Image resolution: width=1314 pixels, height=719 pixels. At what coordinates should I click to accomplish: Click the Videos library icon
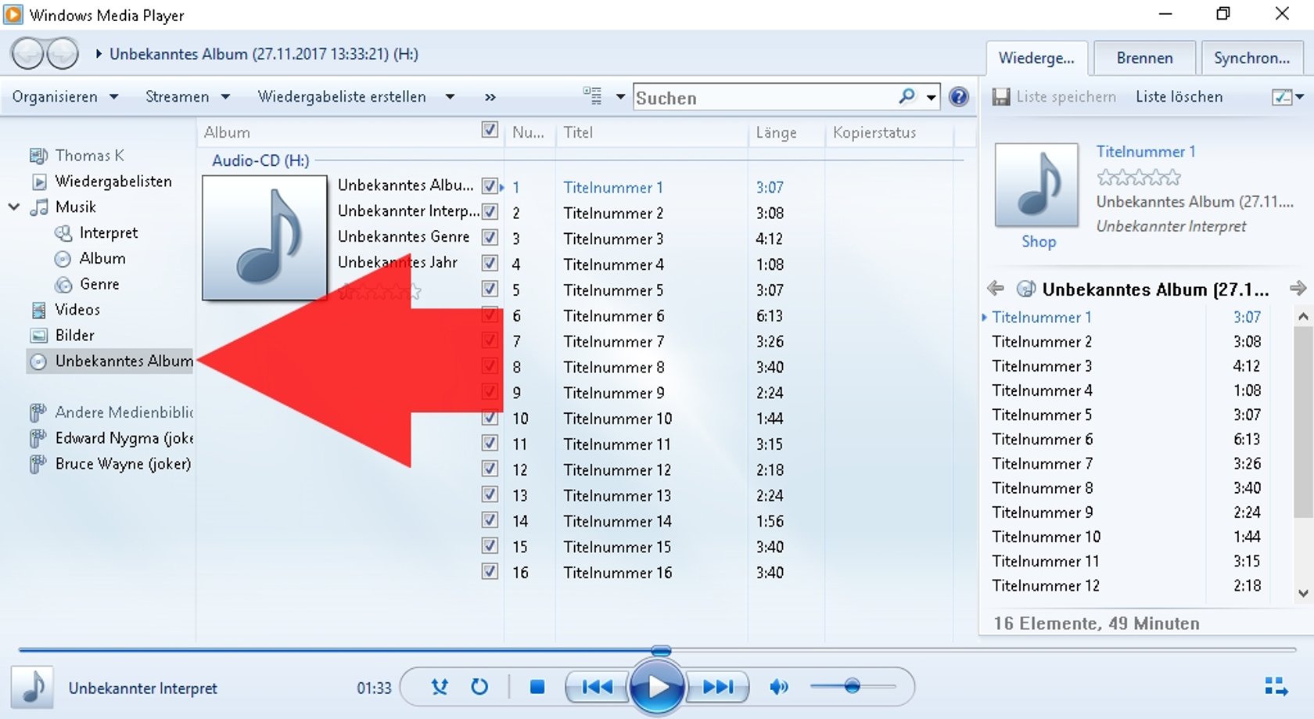[x=38, y=310]
